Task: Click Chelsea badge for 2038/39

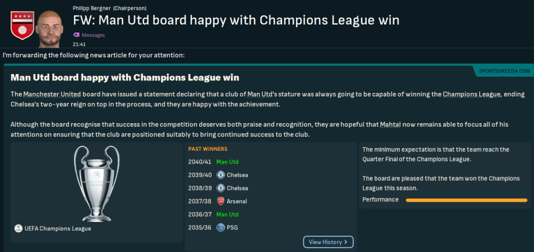Action: coord(221,188)
